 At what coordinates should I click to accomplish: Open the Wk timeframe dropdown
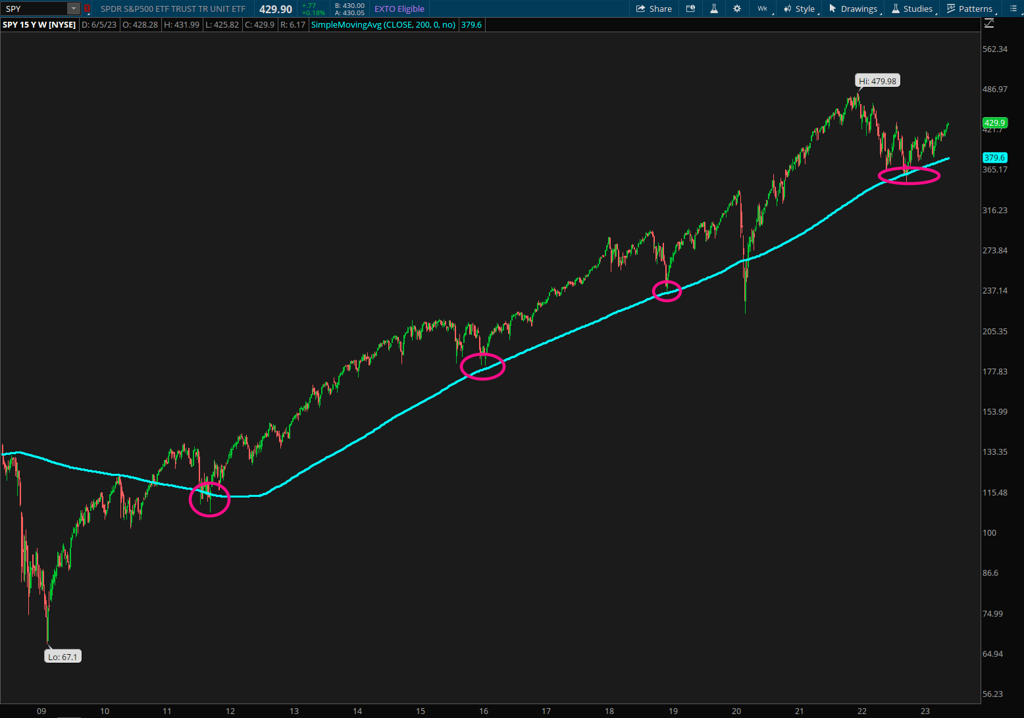(763, 9)
